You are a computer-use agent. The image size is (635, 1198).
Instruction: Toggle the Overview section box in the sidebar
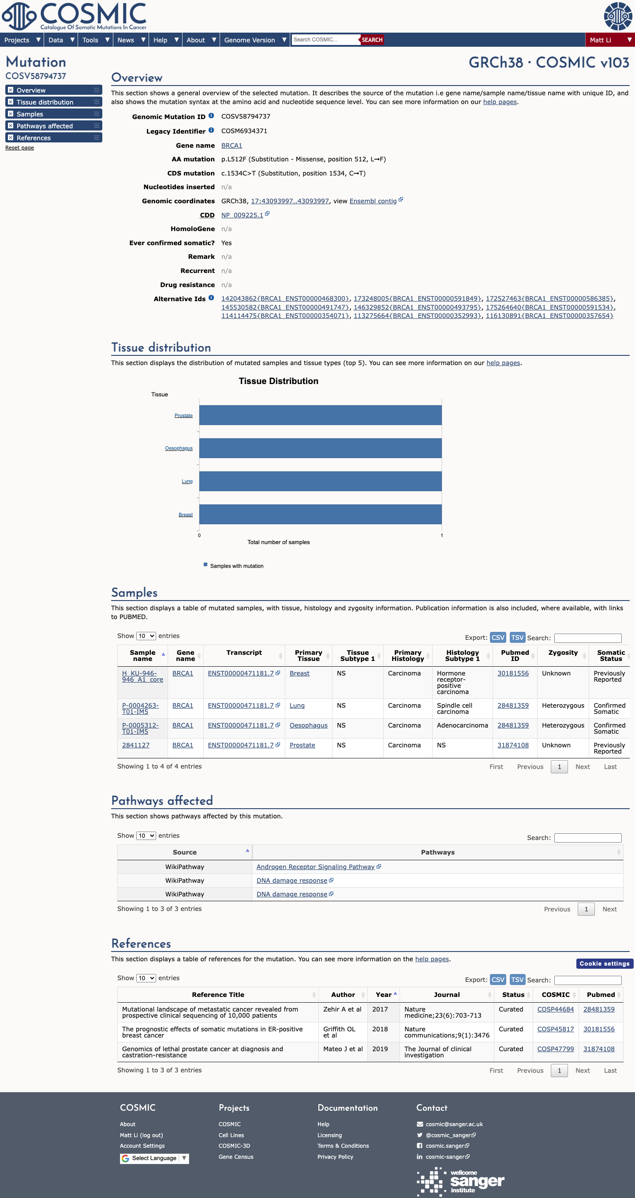pyautogui.click(x=10, y=90)
